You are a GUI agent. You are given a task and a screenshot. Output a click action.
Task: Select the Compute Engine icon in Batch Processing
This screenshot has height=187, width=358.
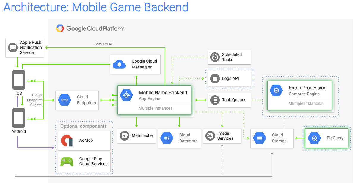click(x=276, y=90)
